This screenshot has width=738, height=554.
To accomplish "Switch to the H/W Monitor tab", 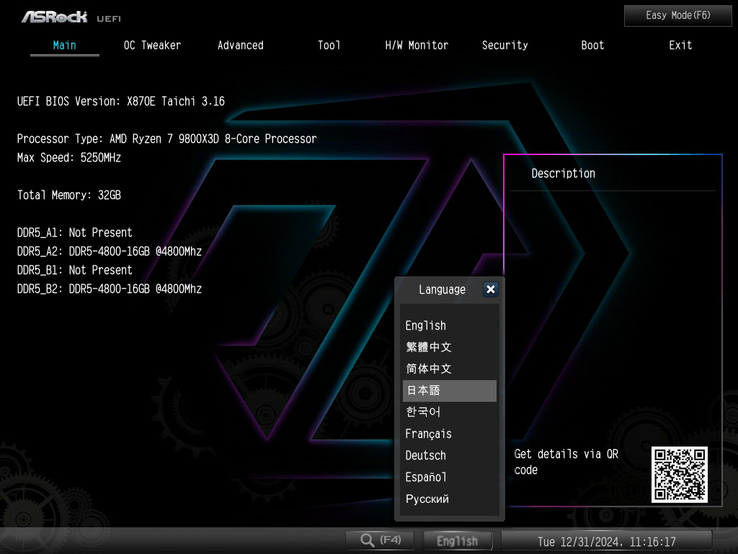I will pyautogui.click(x=417, y=45).
